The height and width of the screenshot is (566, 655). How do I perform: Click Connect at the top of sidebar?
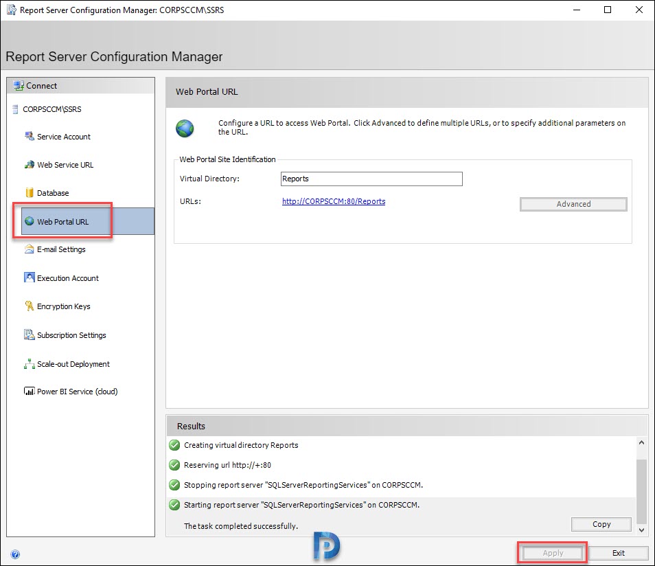(x=41, y=86)
